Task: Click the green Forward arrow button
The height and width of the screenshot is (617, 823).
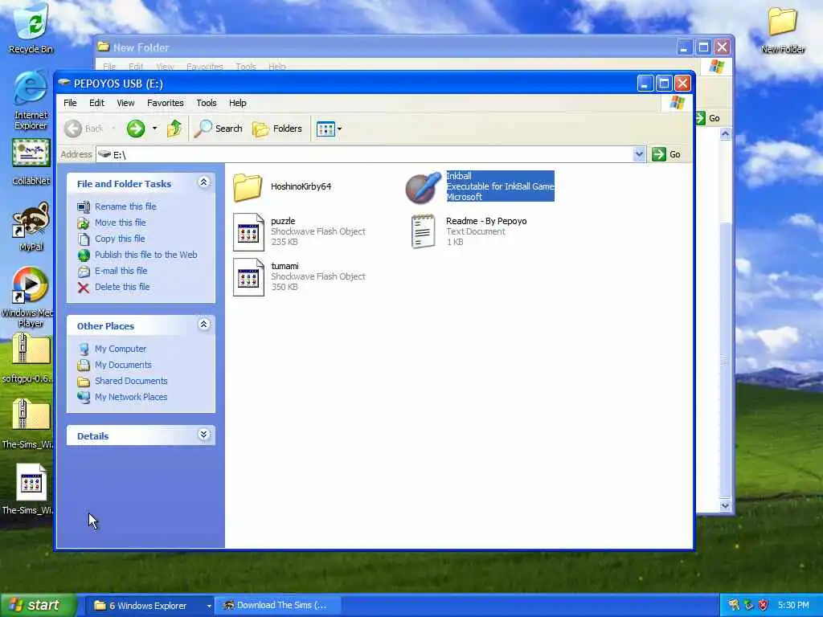Action: (136, 129)
